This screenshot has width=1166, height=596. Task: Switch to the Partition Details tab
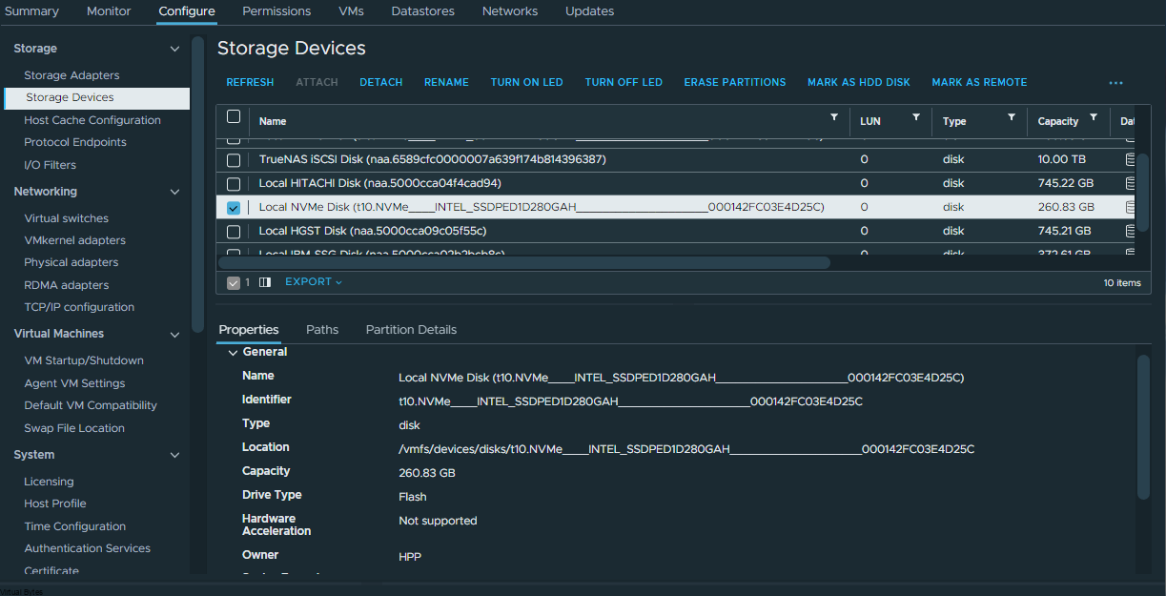coord(411,329)
